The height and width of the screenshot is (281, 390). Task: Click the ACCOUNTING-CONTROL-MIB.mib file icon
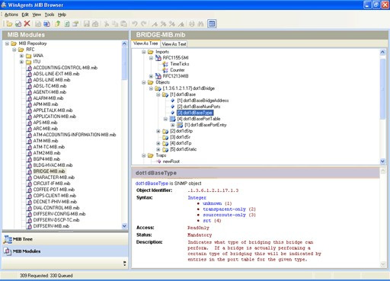point(30,68)
